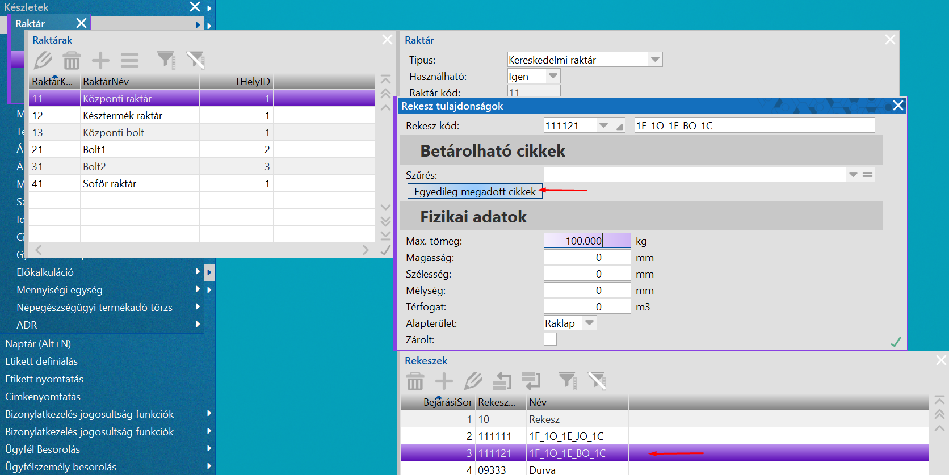Clear the filter with Raktárak crossed funnel icon
Screen dimensions: 949x475
(195, 60)
